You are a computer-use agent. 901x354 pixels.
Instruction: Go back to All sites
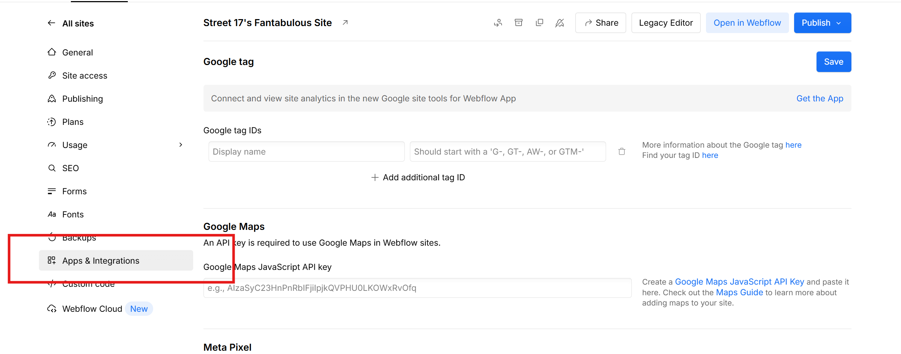point(71,24)
